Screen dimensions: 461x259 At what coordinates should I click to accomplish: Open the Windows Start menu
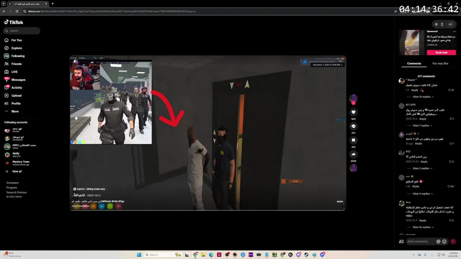(139, 255)
